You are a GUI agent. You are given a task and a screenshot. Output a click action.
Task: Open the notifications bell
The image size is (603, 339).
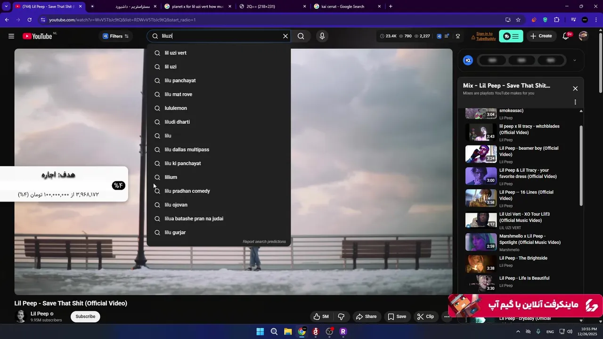coord(566,36)
